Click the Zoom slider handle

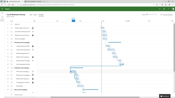pos(147,14)
